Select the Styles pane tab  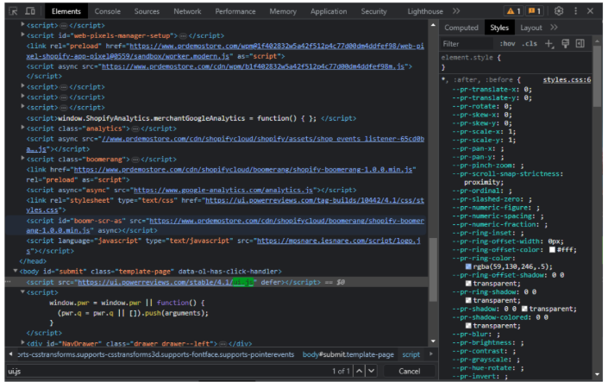click(x=499, y=28)
